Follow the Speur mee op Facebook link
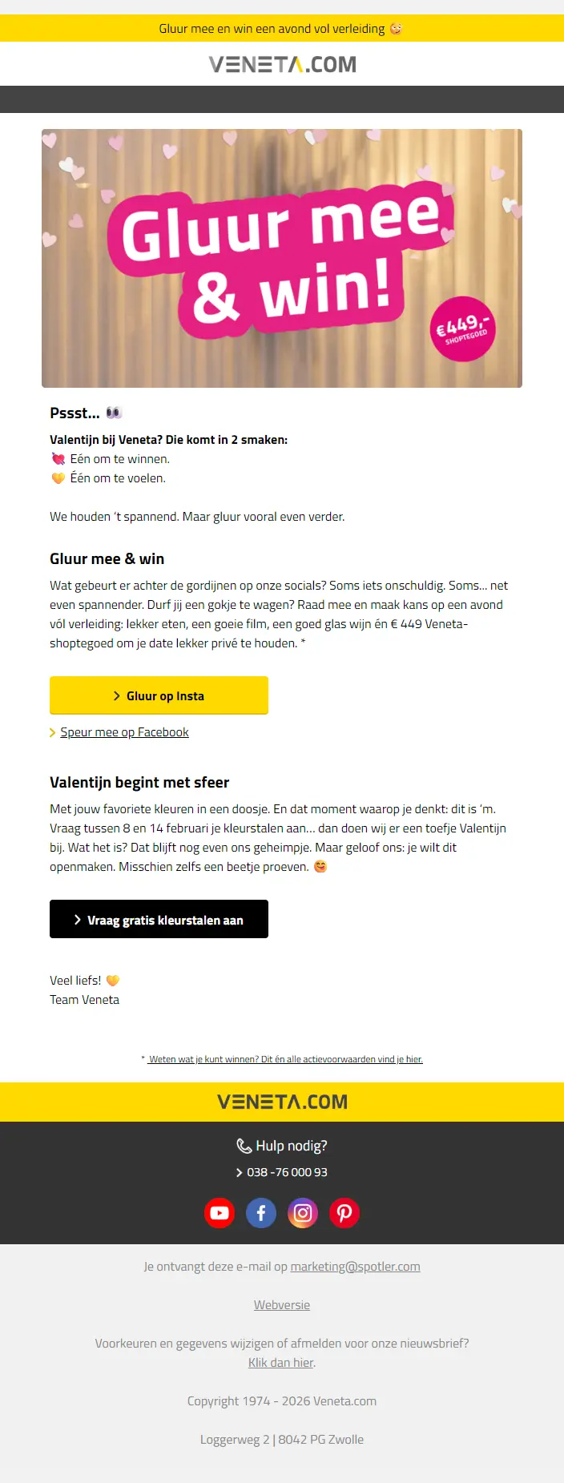 point(124,732)
